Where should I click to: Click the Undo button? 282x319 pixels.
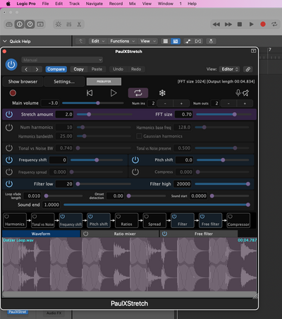[x=118, y=69]
